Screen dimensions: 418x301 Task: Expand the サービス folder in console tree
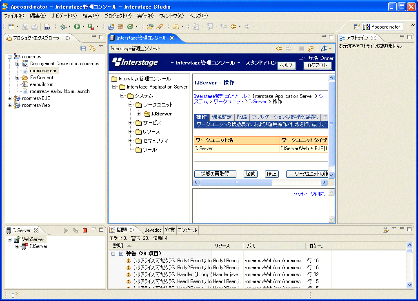(x=130, y=122)
